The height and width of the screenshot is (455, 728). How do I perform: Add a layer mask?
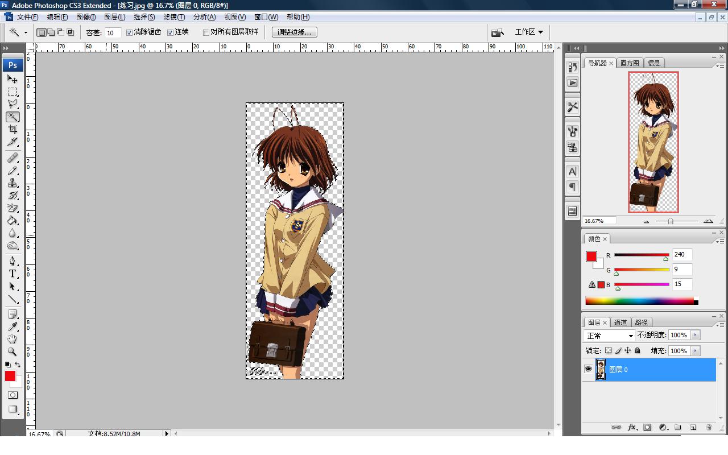647,427
